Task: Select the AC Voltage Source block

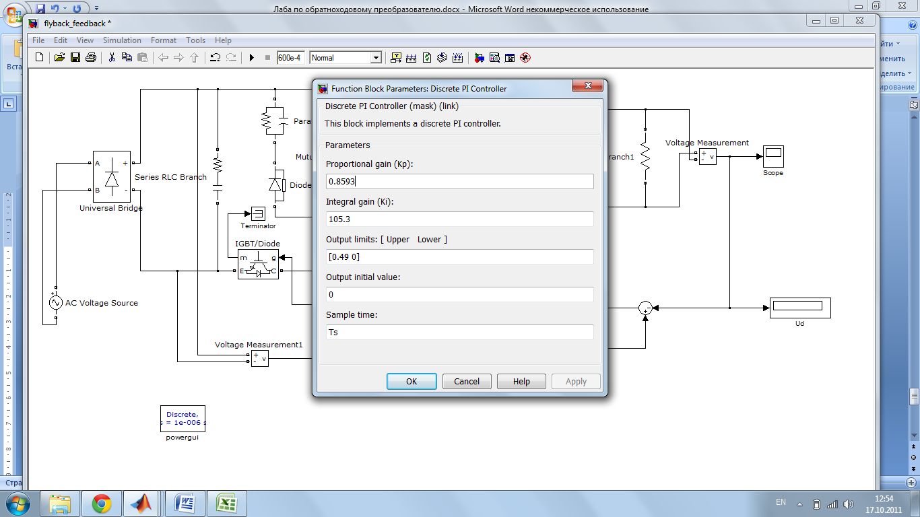Action: click(56, 303)
